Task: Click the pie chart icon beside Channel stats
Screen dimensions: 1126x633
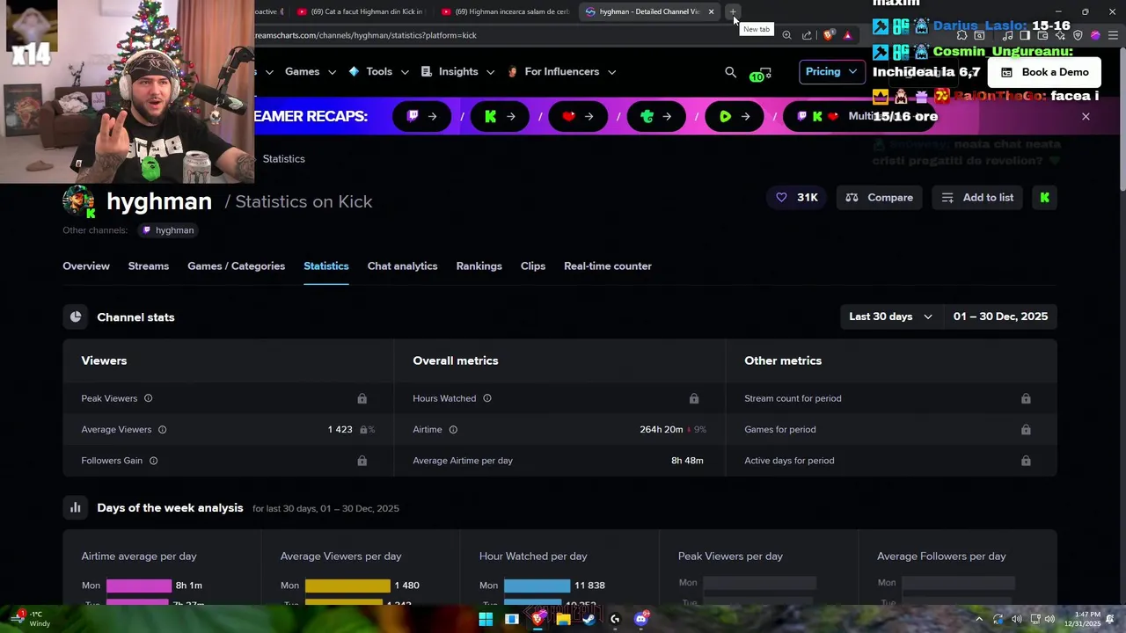Action: 76,316
